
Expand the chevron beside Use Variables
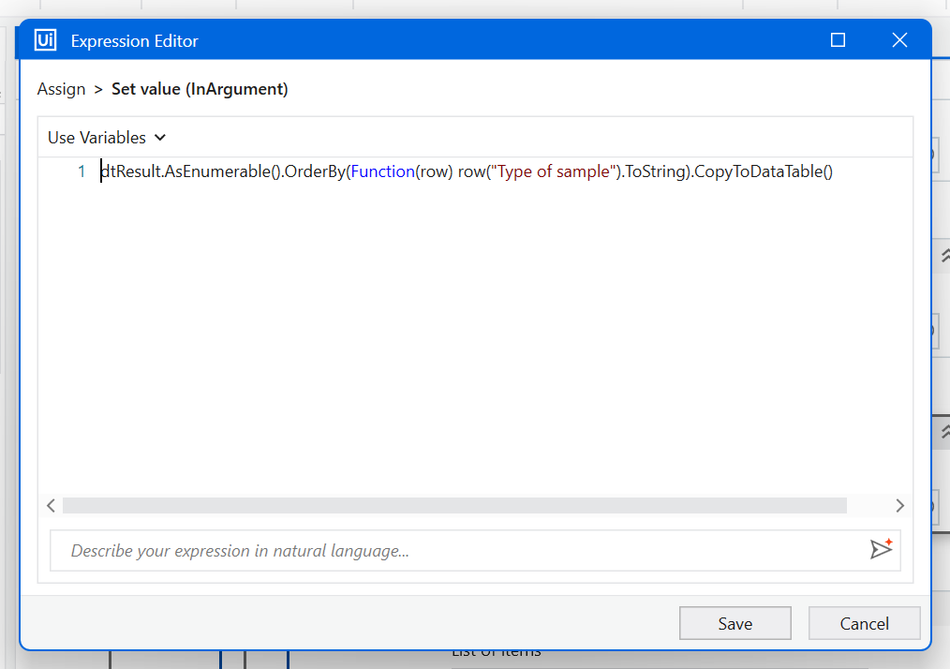159,137
